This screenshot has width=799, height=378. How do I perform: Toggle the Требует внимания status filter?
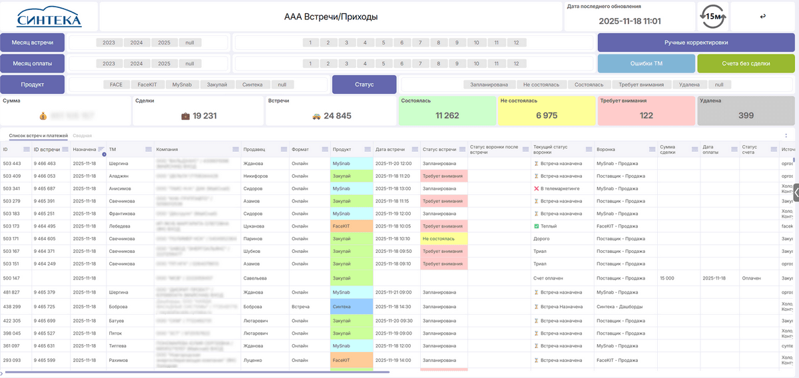pyautogui.click(x=641, y=85)
